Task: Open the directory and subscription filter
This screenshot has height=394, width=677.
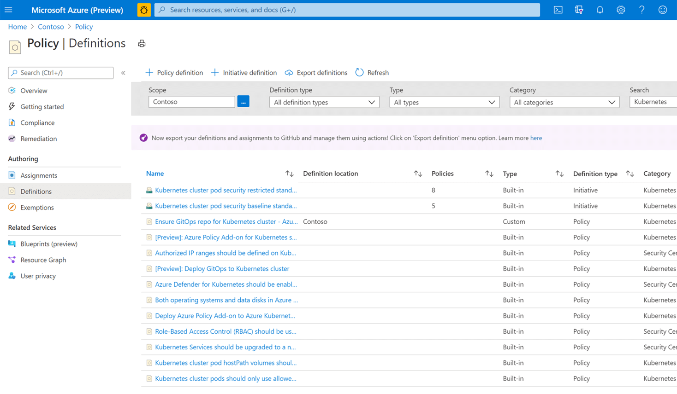Action: [x=579, y=10]
